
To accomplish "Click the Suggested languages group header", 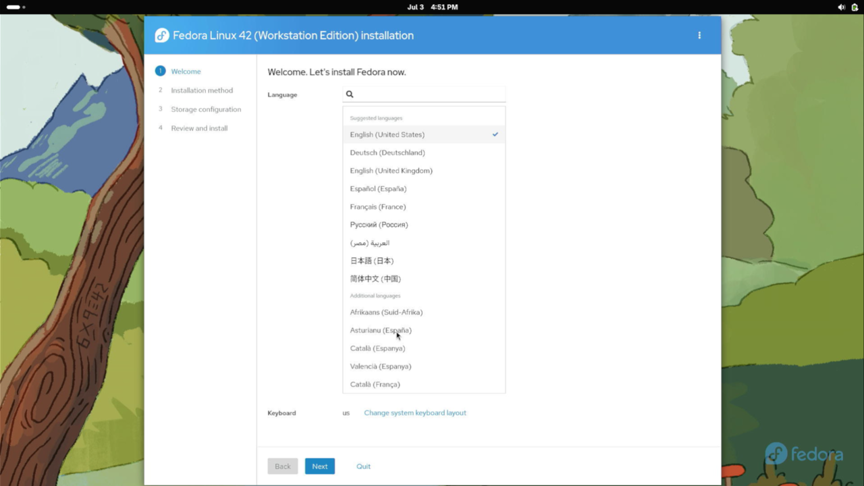I will (x=376, y=118).
